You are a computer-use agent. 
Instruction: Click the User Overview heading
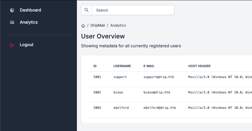(x=103, y=36)
